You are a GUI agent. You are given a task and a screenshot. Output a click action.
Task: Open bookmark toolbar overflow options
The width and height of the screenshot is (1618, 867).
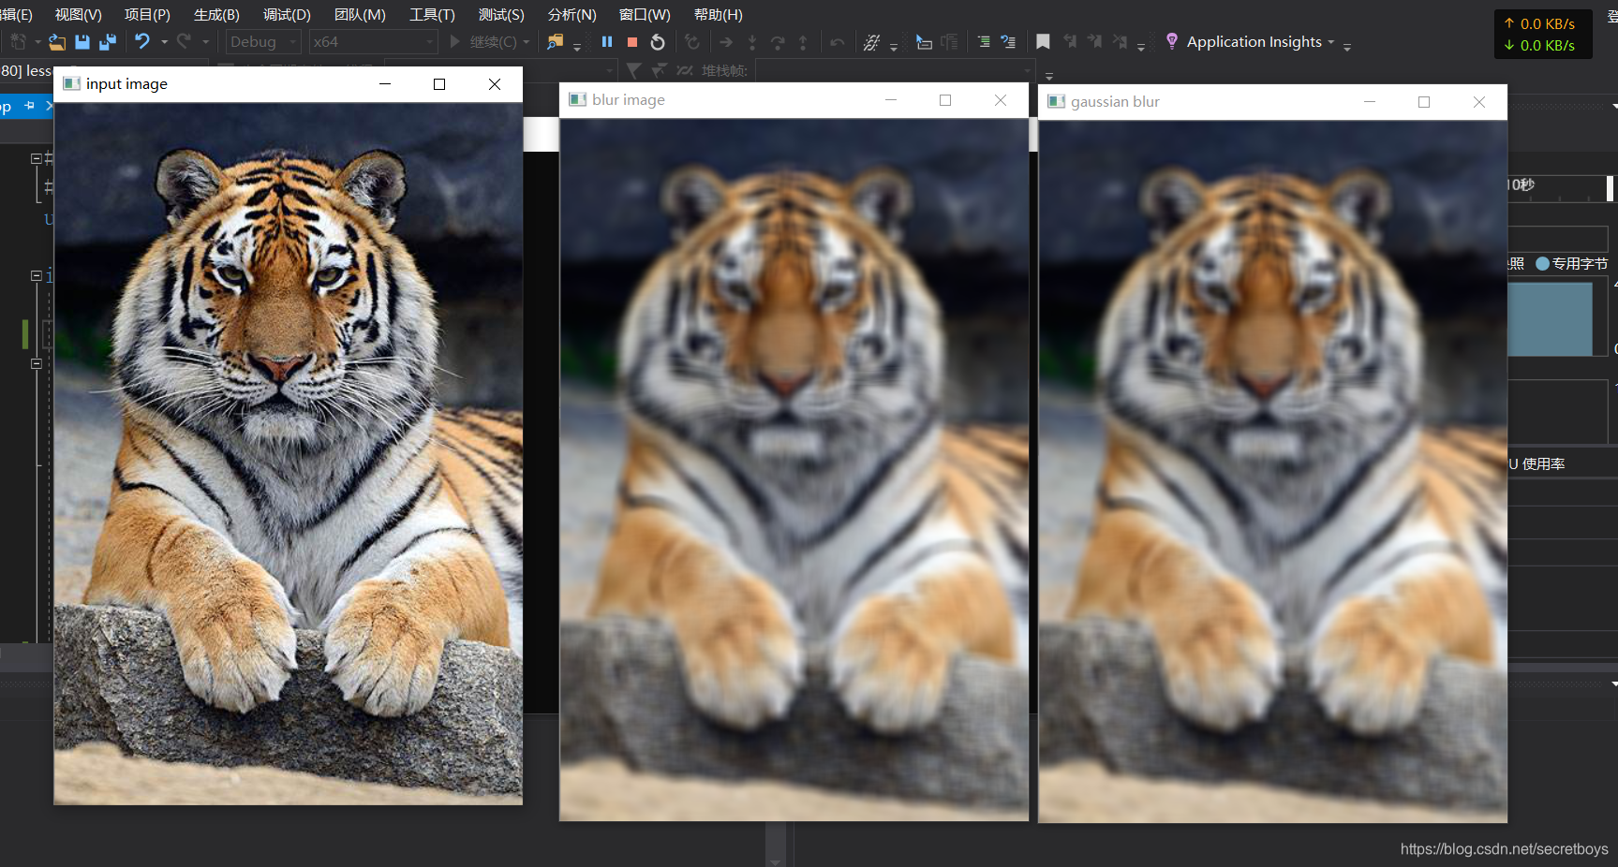(x=1141, y=46)
